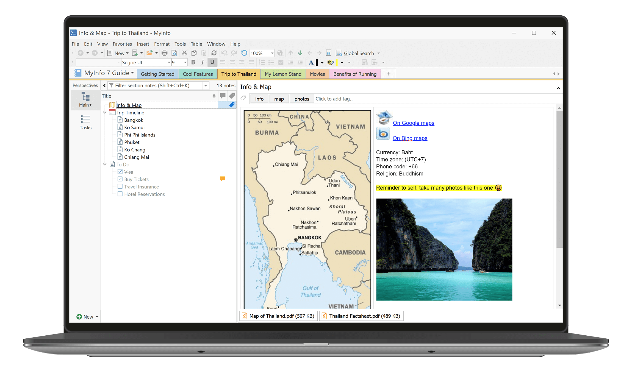Viewport: 632px width, 373px height.
Task: Insert a bulleted list
Action: [x=271, y=62]
